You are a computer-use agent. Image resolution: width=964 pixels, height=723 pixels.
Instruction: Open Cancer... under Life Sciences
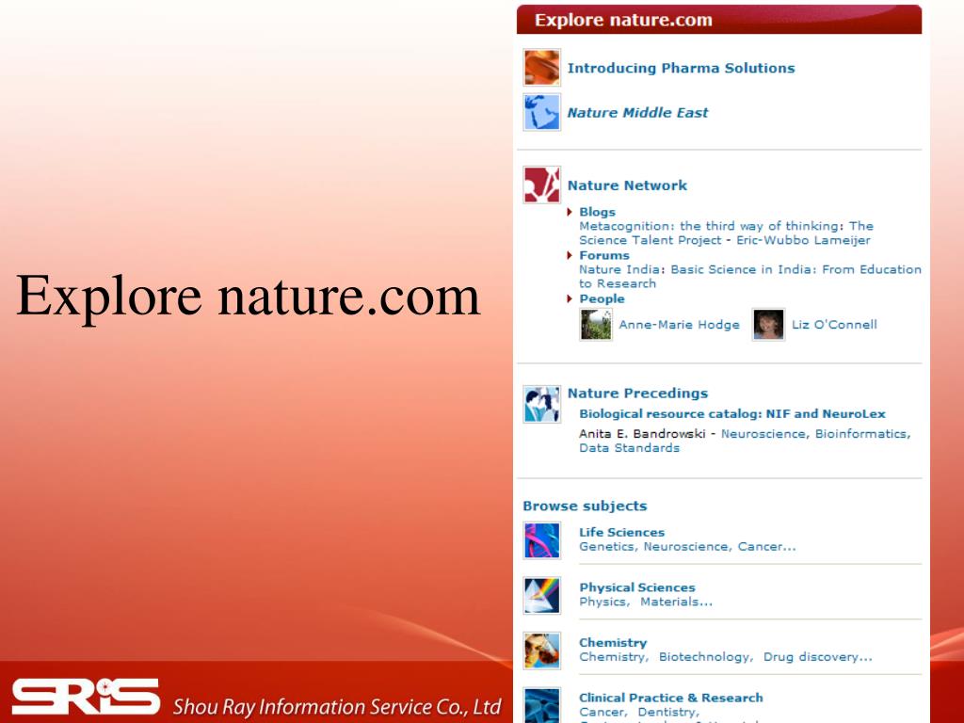(766, 547)
